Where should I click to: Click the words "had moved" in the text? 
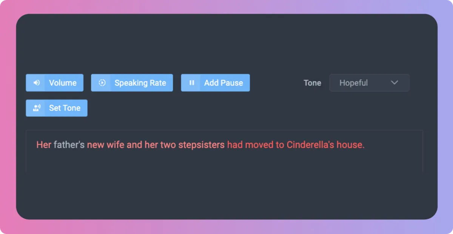point(245,145)
